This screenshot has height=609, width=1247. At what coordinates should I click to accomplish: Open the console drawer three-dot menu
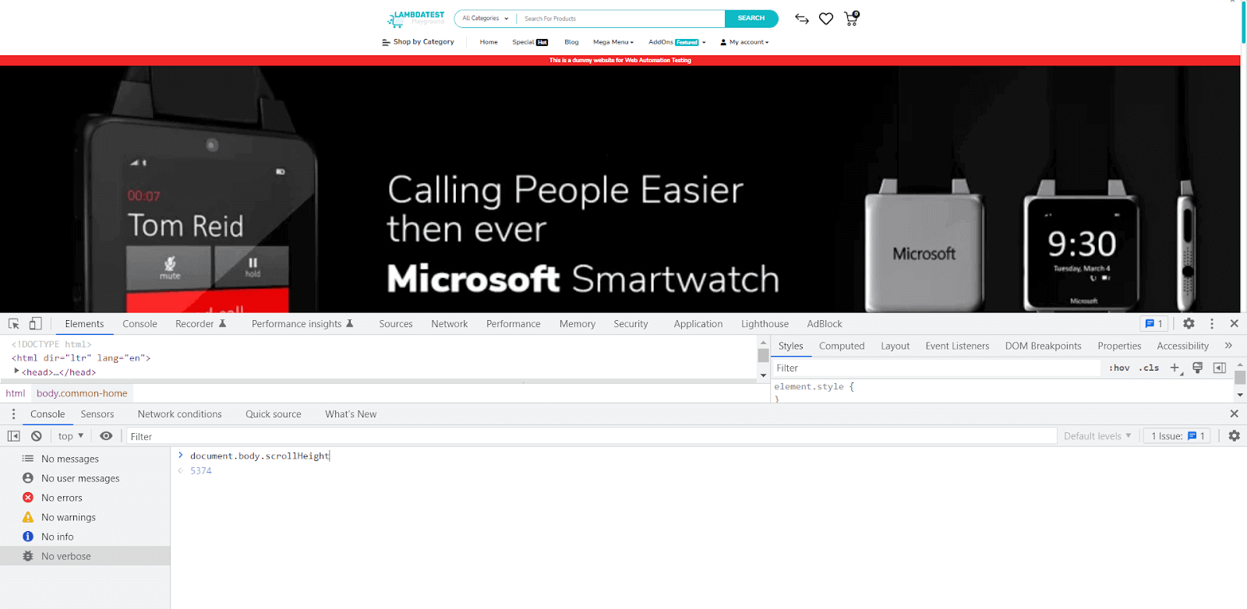(13, 414)
